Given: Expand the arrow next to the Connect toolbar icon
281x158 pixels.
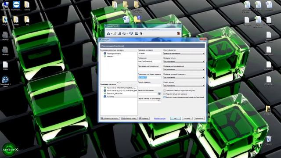Looking at the screenshot, I should (x=112, y=34).
